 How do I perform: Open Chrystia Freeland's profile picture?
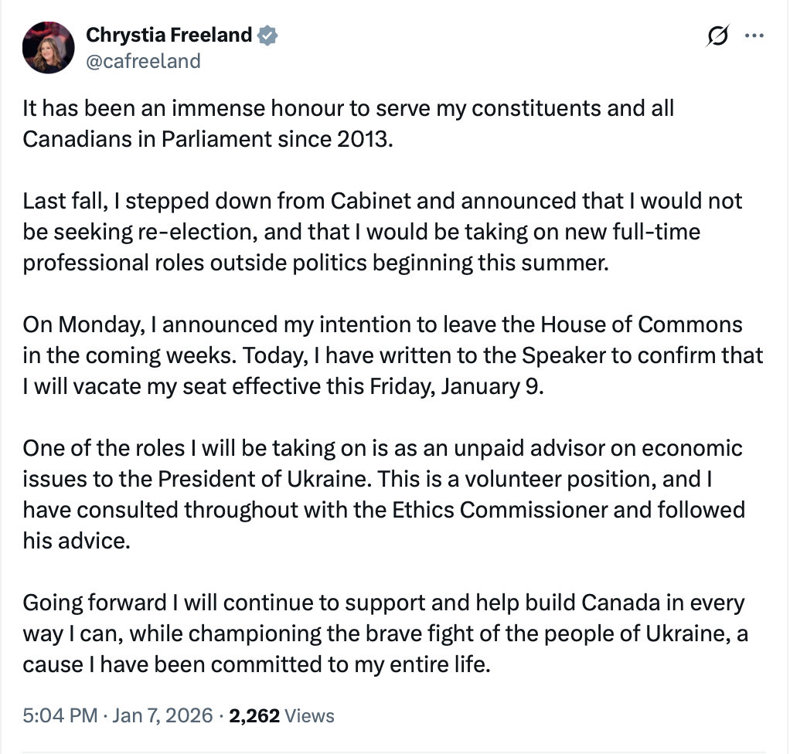pyautogui.click(x=49, y=47)
